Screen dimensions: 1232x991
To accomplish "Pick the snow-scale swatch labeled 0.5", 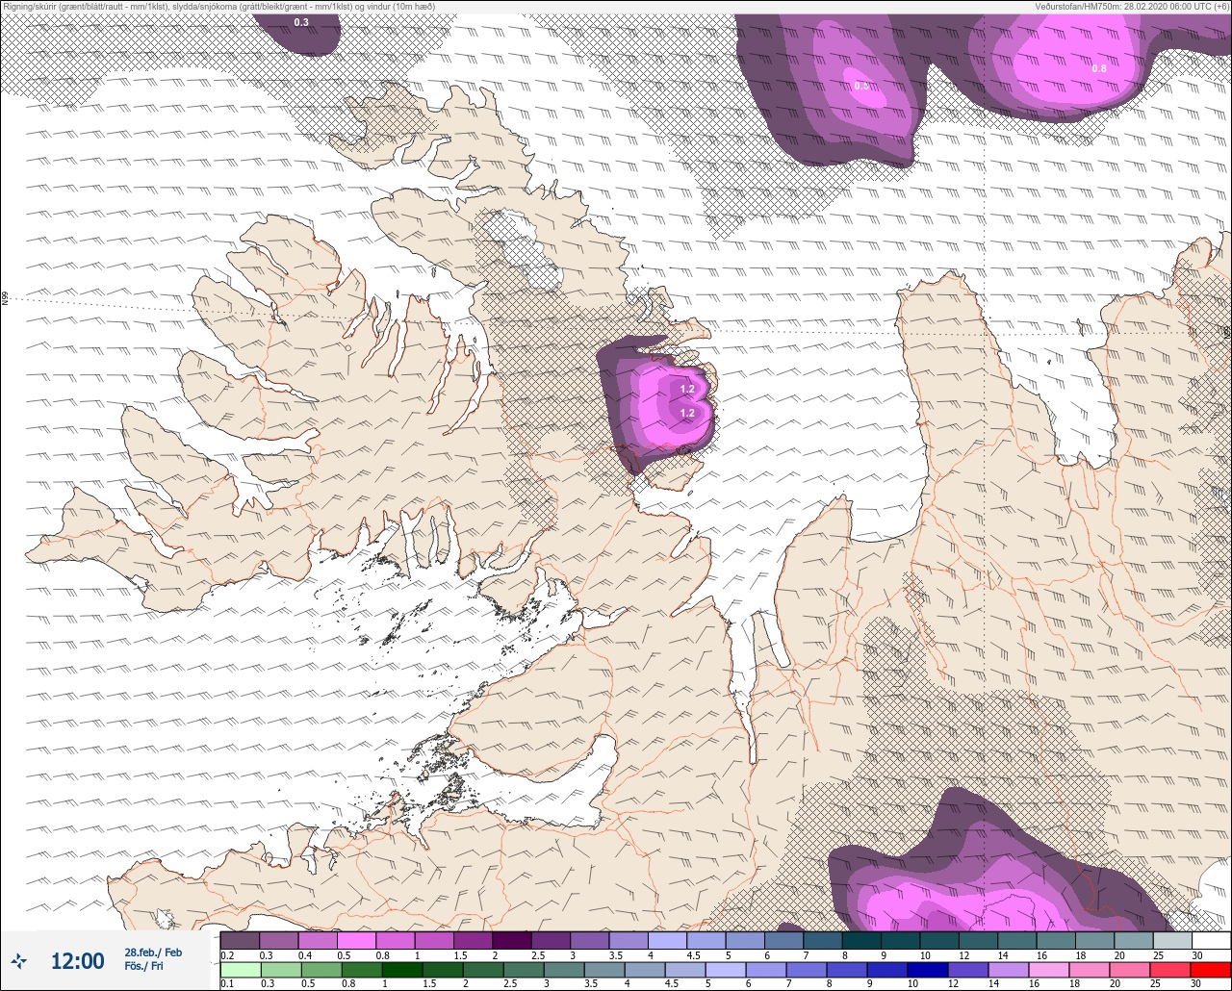I will (x=356, y=940).
